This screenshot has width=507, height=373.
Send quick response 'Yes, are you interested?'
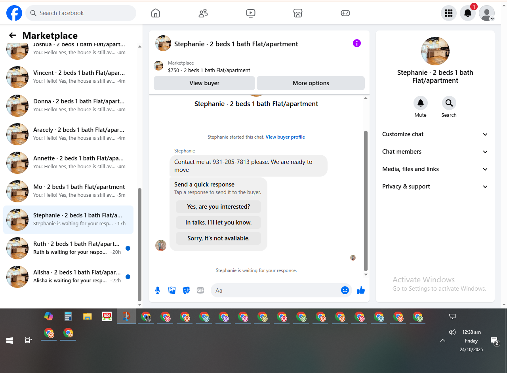click(219, 207)
